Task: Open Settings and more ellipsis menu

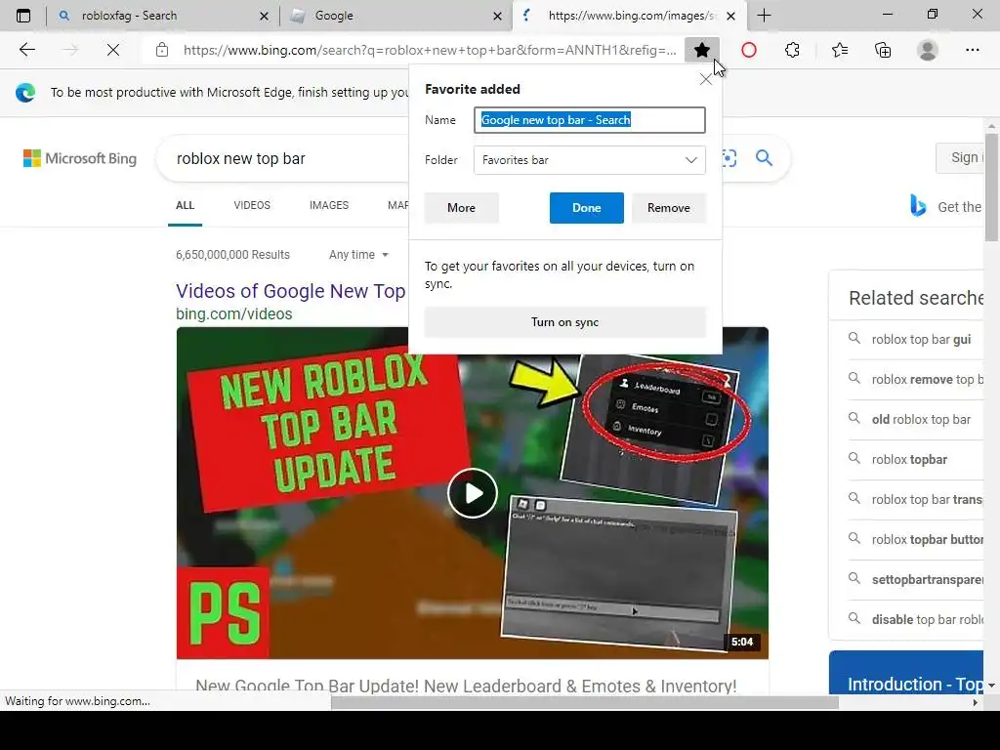Action: click(972, 50)
